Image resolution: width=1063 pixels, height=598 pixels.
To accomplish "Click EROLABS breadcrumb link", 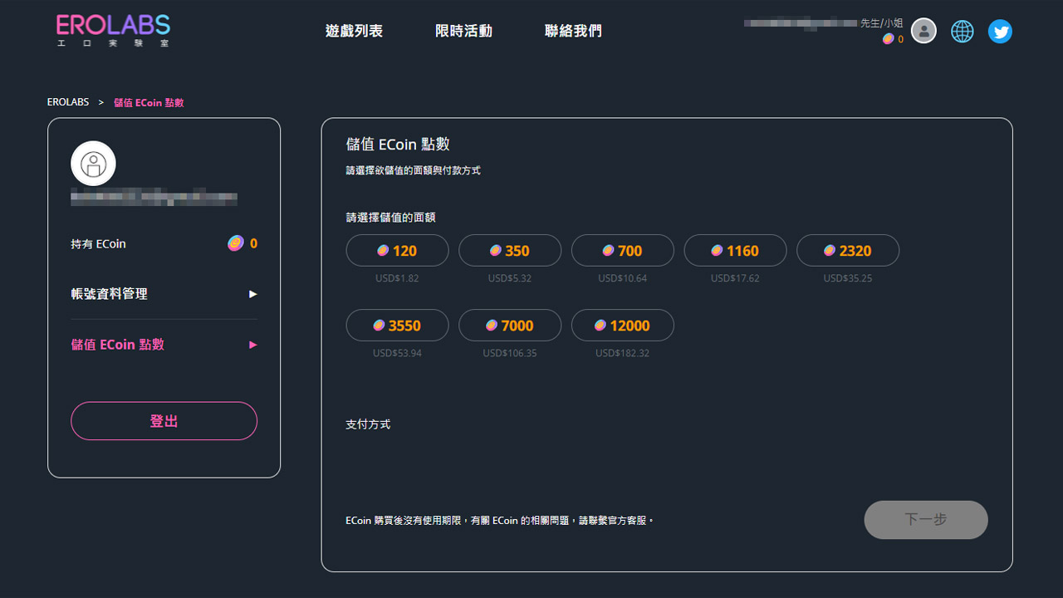I will tap(68, 102).
